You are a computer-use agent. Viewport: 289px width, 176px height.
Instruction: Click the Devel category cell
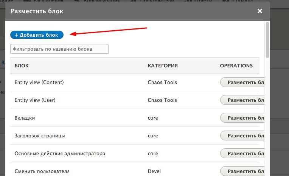click(x=154, y=171)
